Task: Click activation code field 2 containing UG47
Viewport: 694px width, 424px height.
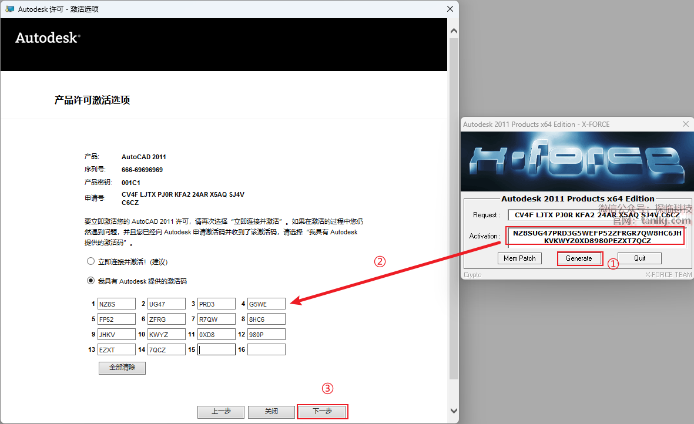Action: click(166, 304)
